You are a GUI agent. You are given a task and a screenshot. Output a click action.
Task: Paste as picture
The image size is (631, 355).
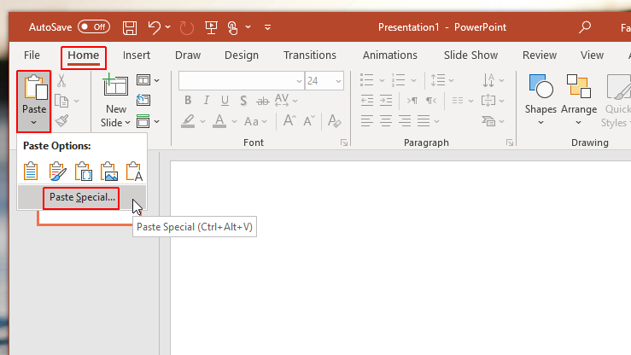point(109,171)
